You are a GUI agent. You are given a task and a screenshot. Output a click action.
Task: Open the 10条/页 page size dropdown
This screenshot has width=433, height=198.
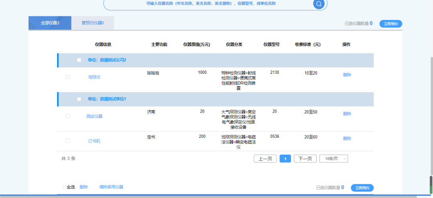334,159
